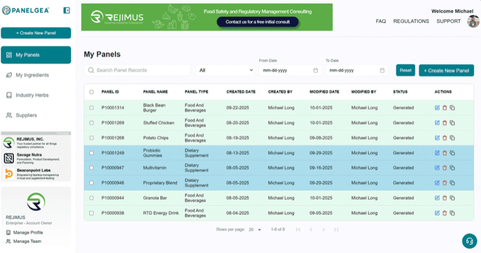This screenshot has width=481, height=253.
Task: Collapse the sidebar with the panel toggle icon
Action: point(66,10)
